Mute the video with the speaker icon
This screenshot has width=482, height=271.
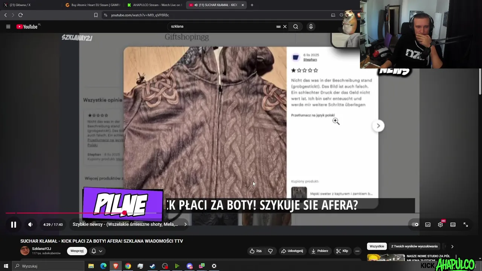coord(31,225)
